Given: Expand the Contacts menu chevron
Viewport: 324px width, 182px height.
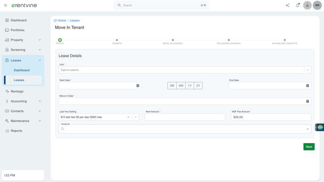Looking at the screenshot, I should [x=40, y=111].
